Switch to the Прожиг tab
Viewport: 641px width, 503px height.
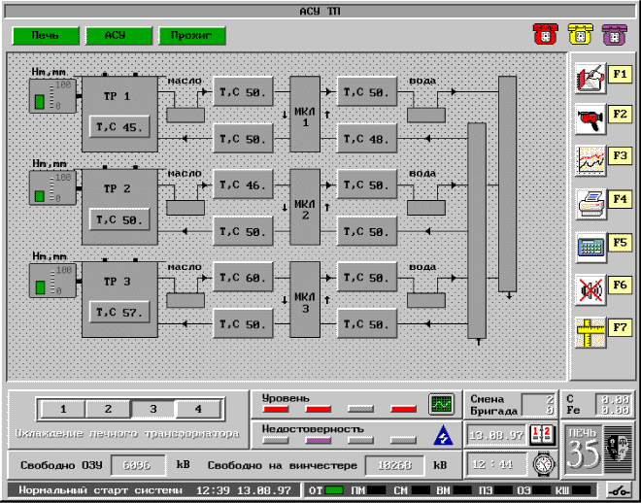click(191, 36)
